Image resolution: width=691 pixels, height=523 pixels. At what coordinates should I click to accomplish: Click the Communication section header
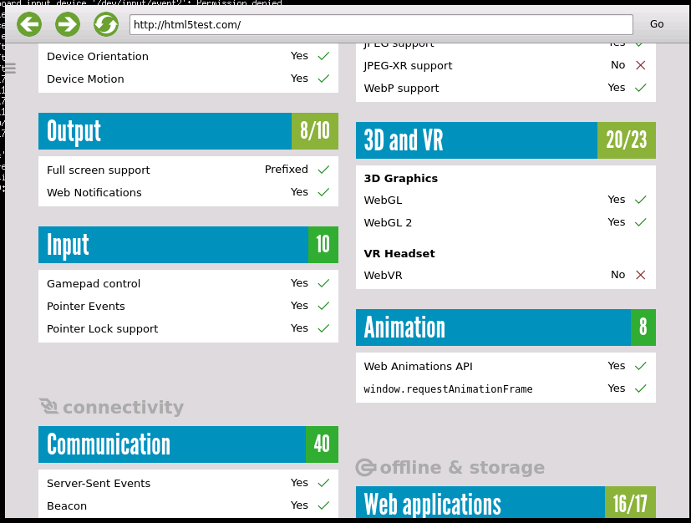pos(188,444)
